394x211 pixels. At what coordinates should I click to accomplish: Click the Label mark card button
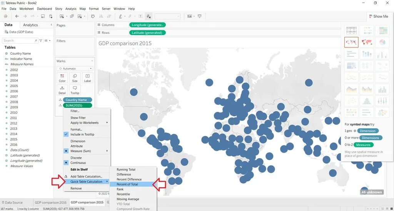point(87,78)
